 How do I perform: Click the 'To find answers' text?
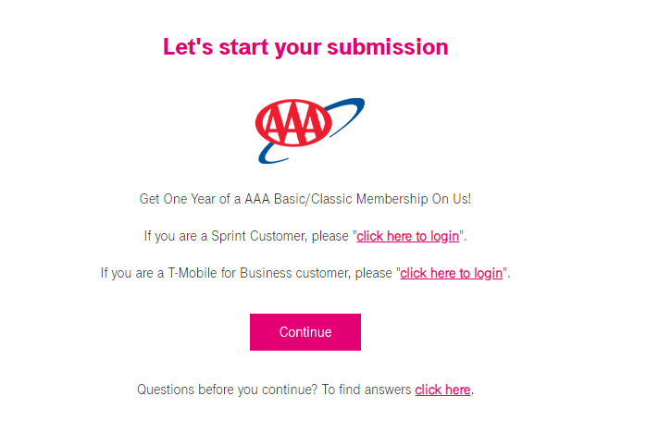click(x=367, y=390)
